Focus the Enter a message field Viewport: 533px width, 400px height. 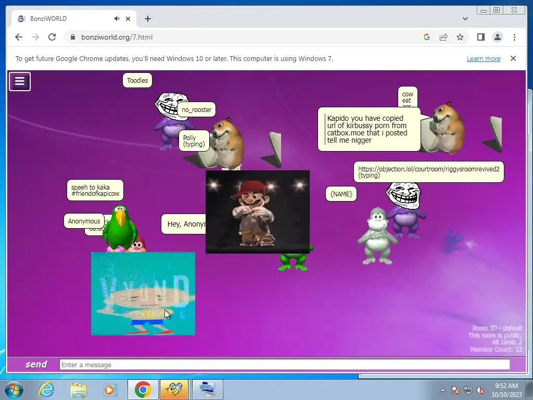285,365
